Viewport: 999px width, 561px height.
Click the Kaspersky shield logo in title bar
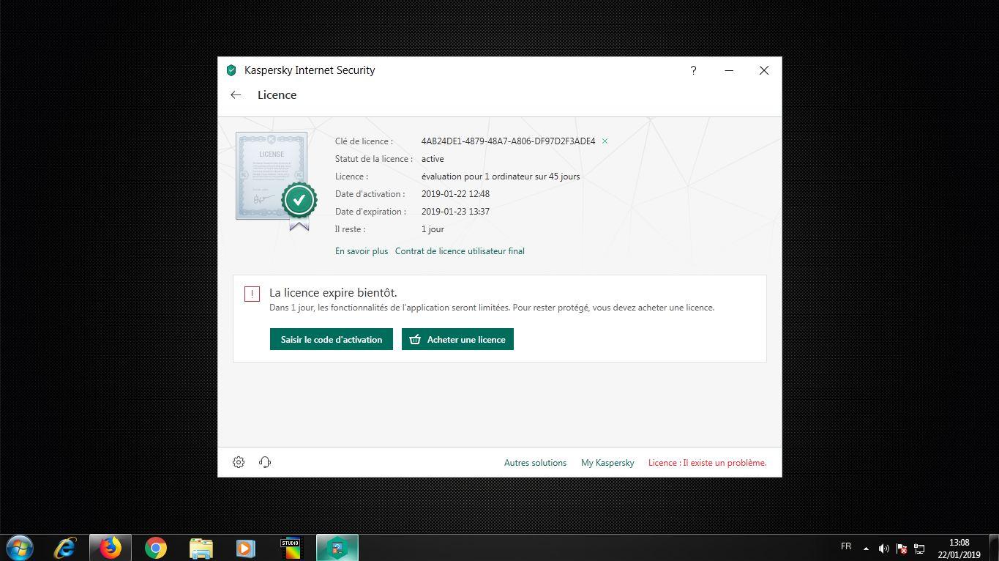coord(231,70)
